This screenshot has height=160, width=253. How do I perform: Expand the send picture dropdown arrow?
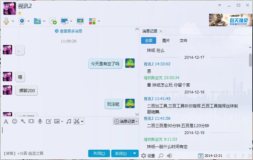coord(62,122)
